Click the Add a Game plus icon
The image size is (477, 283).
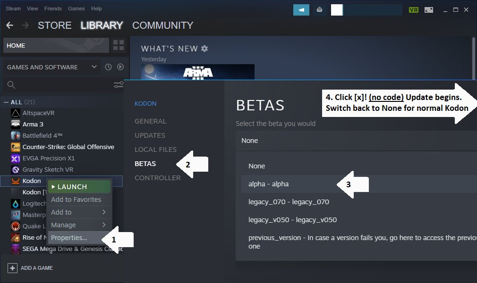tap(12, 268)
